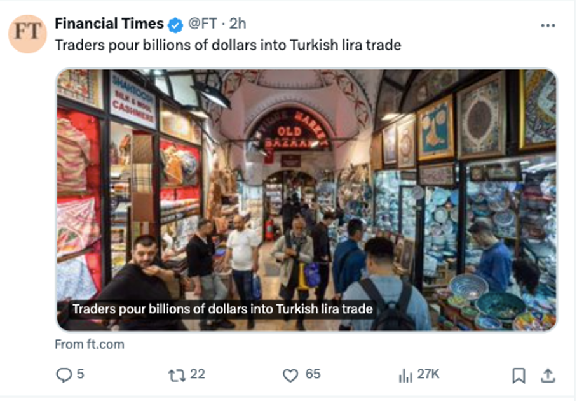This screenshot has height=401, width=577.
Task: Share the post via upload arrow icon
Action: point(548,376)
